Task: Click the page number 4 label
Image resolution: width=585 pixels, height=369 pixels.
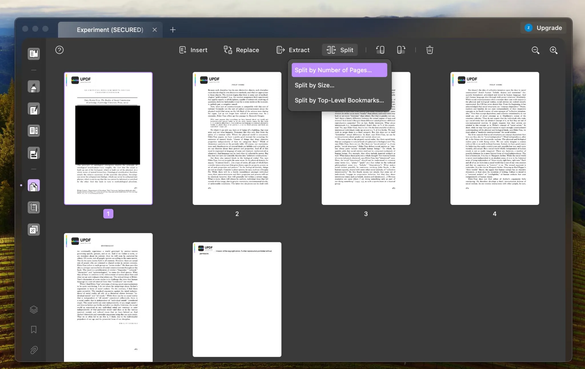Action: coord(495,214)
